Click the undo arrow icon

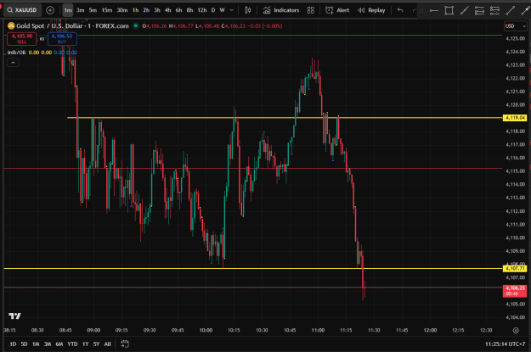click(x=400, y=10)
